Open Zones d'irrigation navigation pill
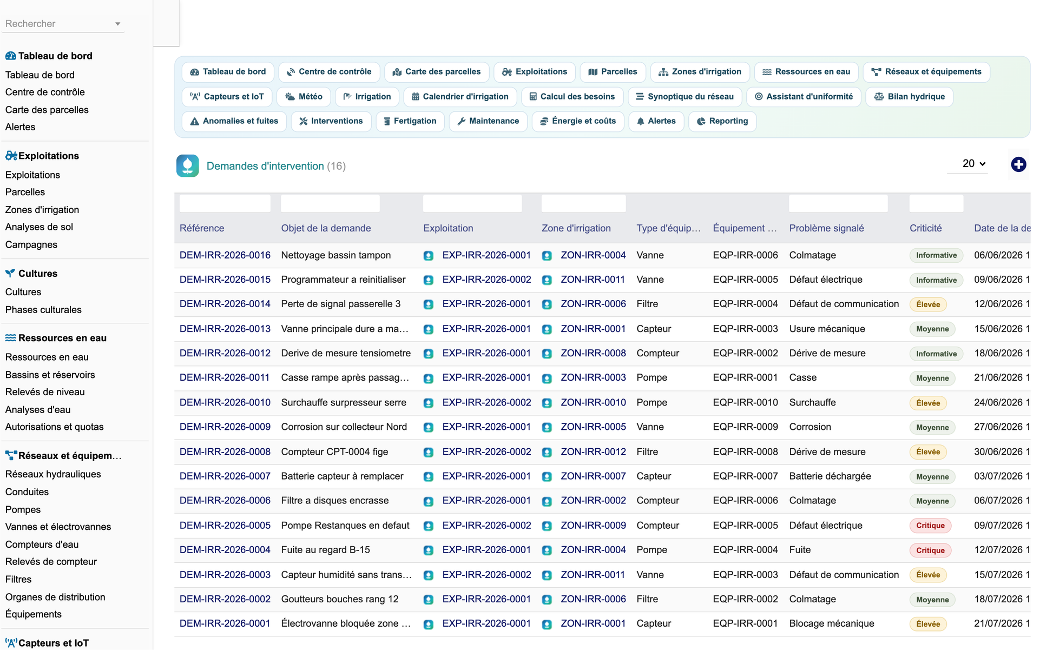This screenshot has height=651, width=1053. [700, 72]
